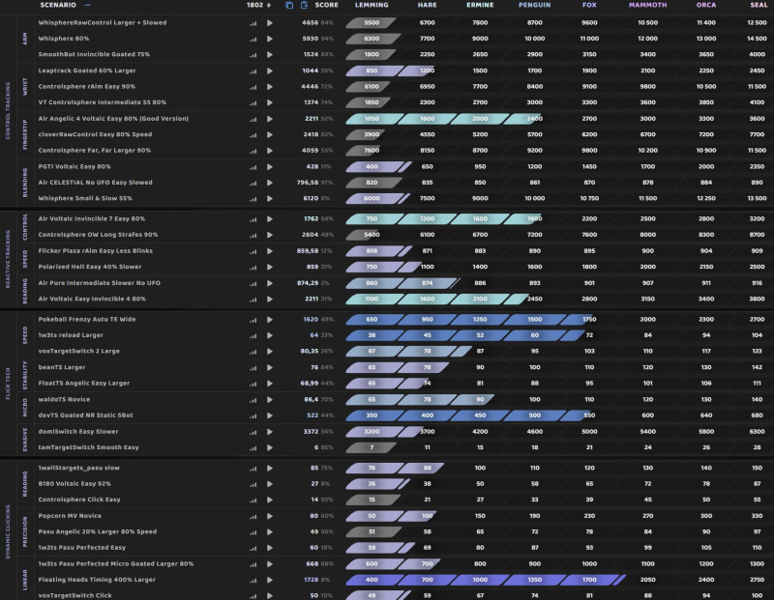The height and width of the screenshot is (600, 774).
Task: Click the CONTROL TRACKING category label
Action: coord(8,110)
